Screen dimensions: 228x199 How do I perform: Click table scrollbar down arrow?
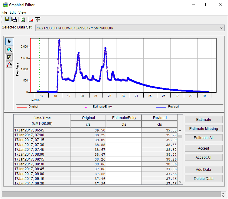[x=180, y=182]
